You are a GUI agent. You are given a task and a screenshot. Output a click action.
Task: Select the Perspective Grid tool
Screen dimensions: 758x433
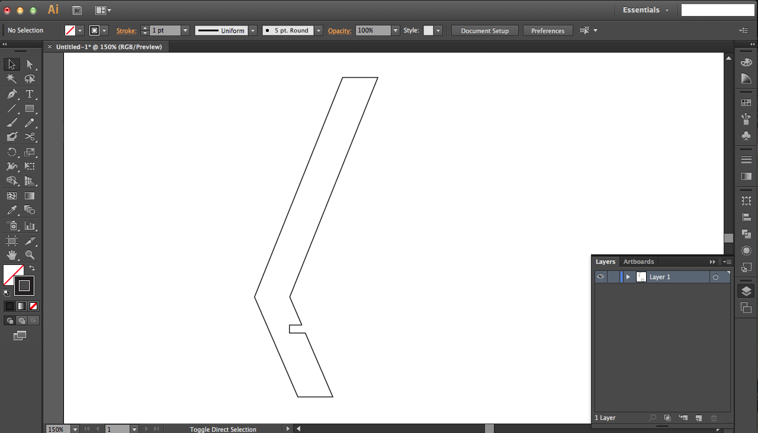(30, 181)
